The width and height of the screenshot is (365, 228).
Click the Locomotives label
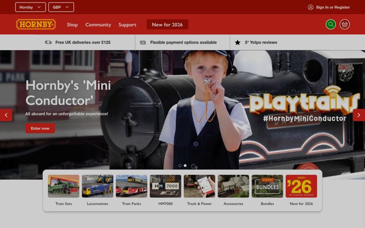pyautogui.click(x=97, y=204)
